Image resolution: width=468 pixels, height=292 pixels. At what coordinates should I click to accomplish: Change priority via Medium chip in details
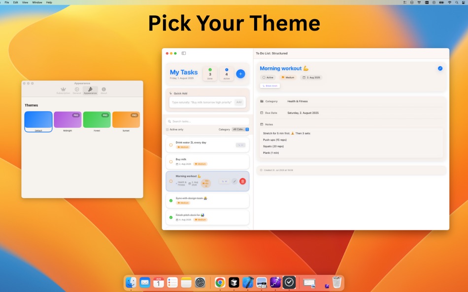tap(288, 78)
